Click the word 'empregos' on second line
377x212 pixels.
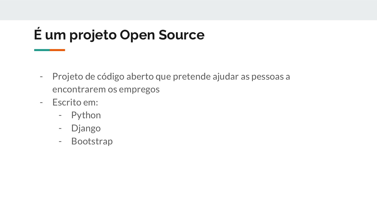[139, 90]
